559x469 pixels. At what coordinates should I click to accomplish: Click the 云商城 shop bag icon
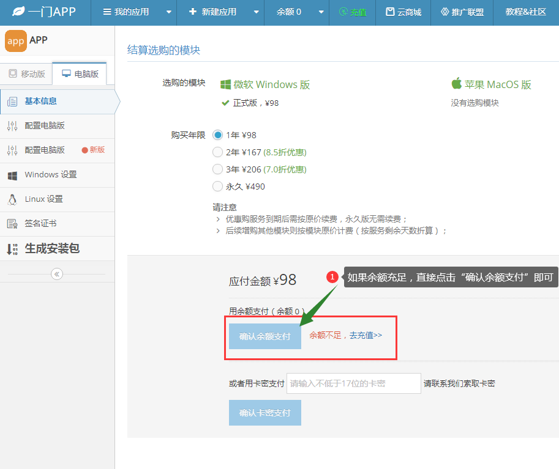click(x=391, y=12)
